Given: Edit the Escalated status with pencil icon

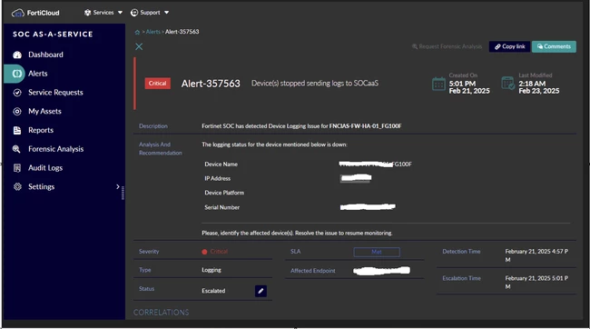Looking at the screenshot, I should (261, 291).
